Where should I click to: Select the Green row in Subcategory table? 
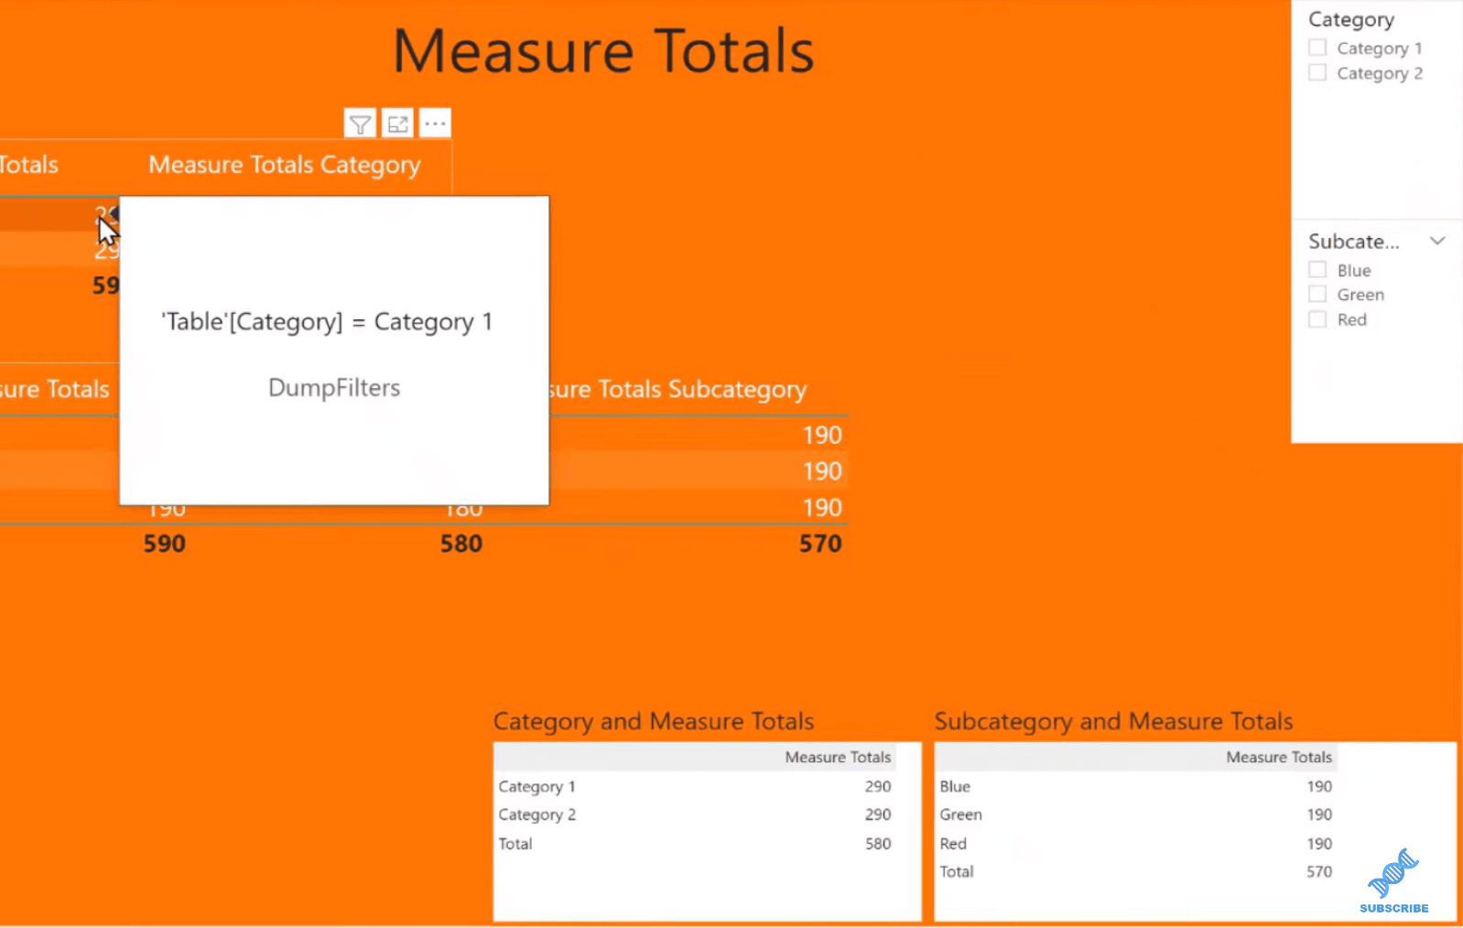[x=1135, y=815]
